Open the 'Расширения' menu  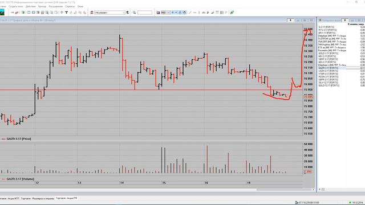(x=56, y=6)
